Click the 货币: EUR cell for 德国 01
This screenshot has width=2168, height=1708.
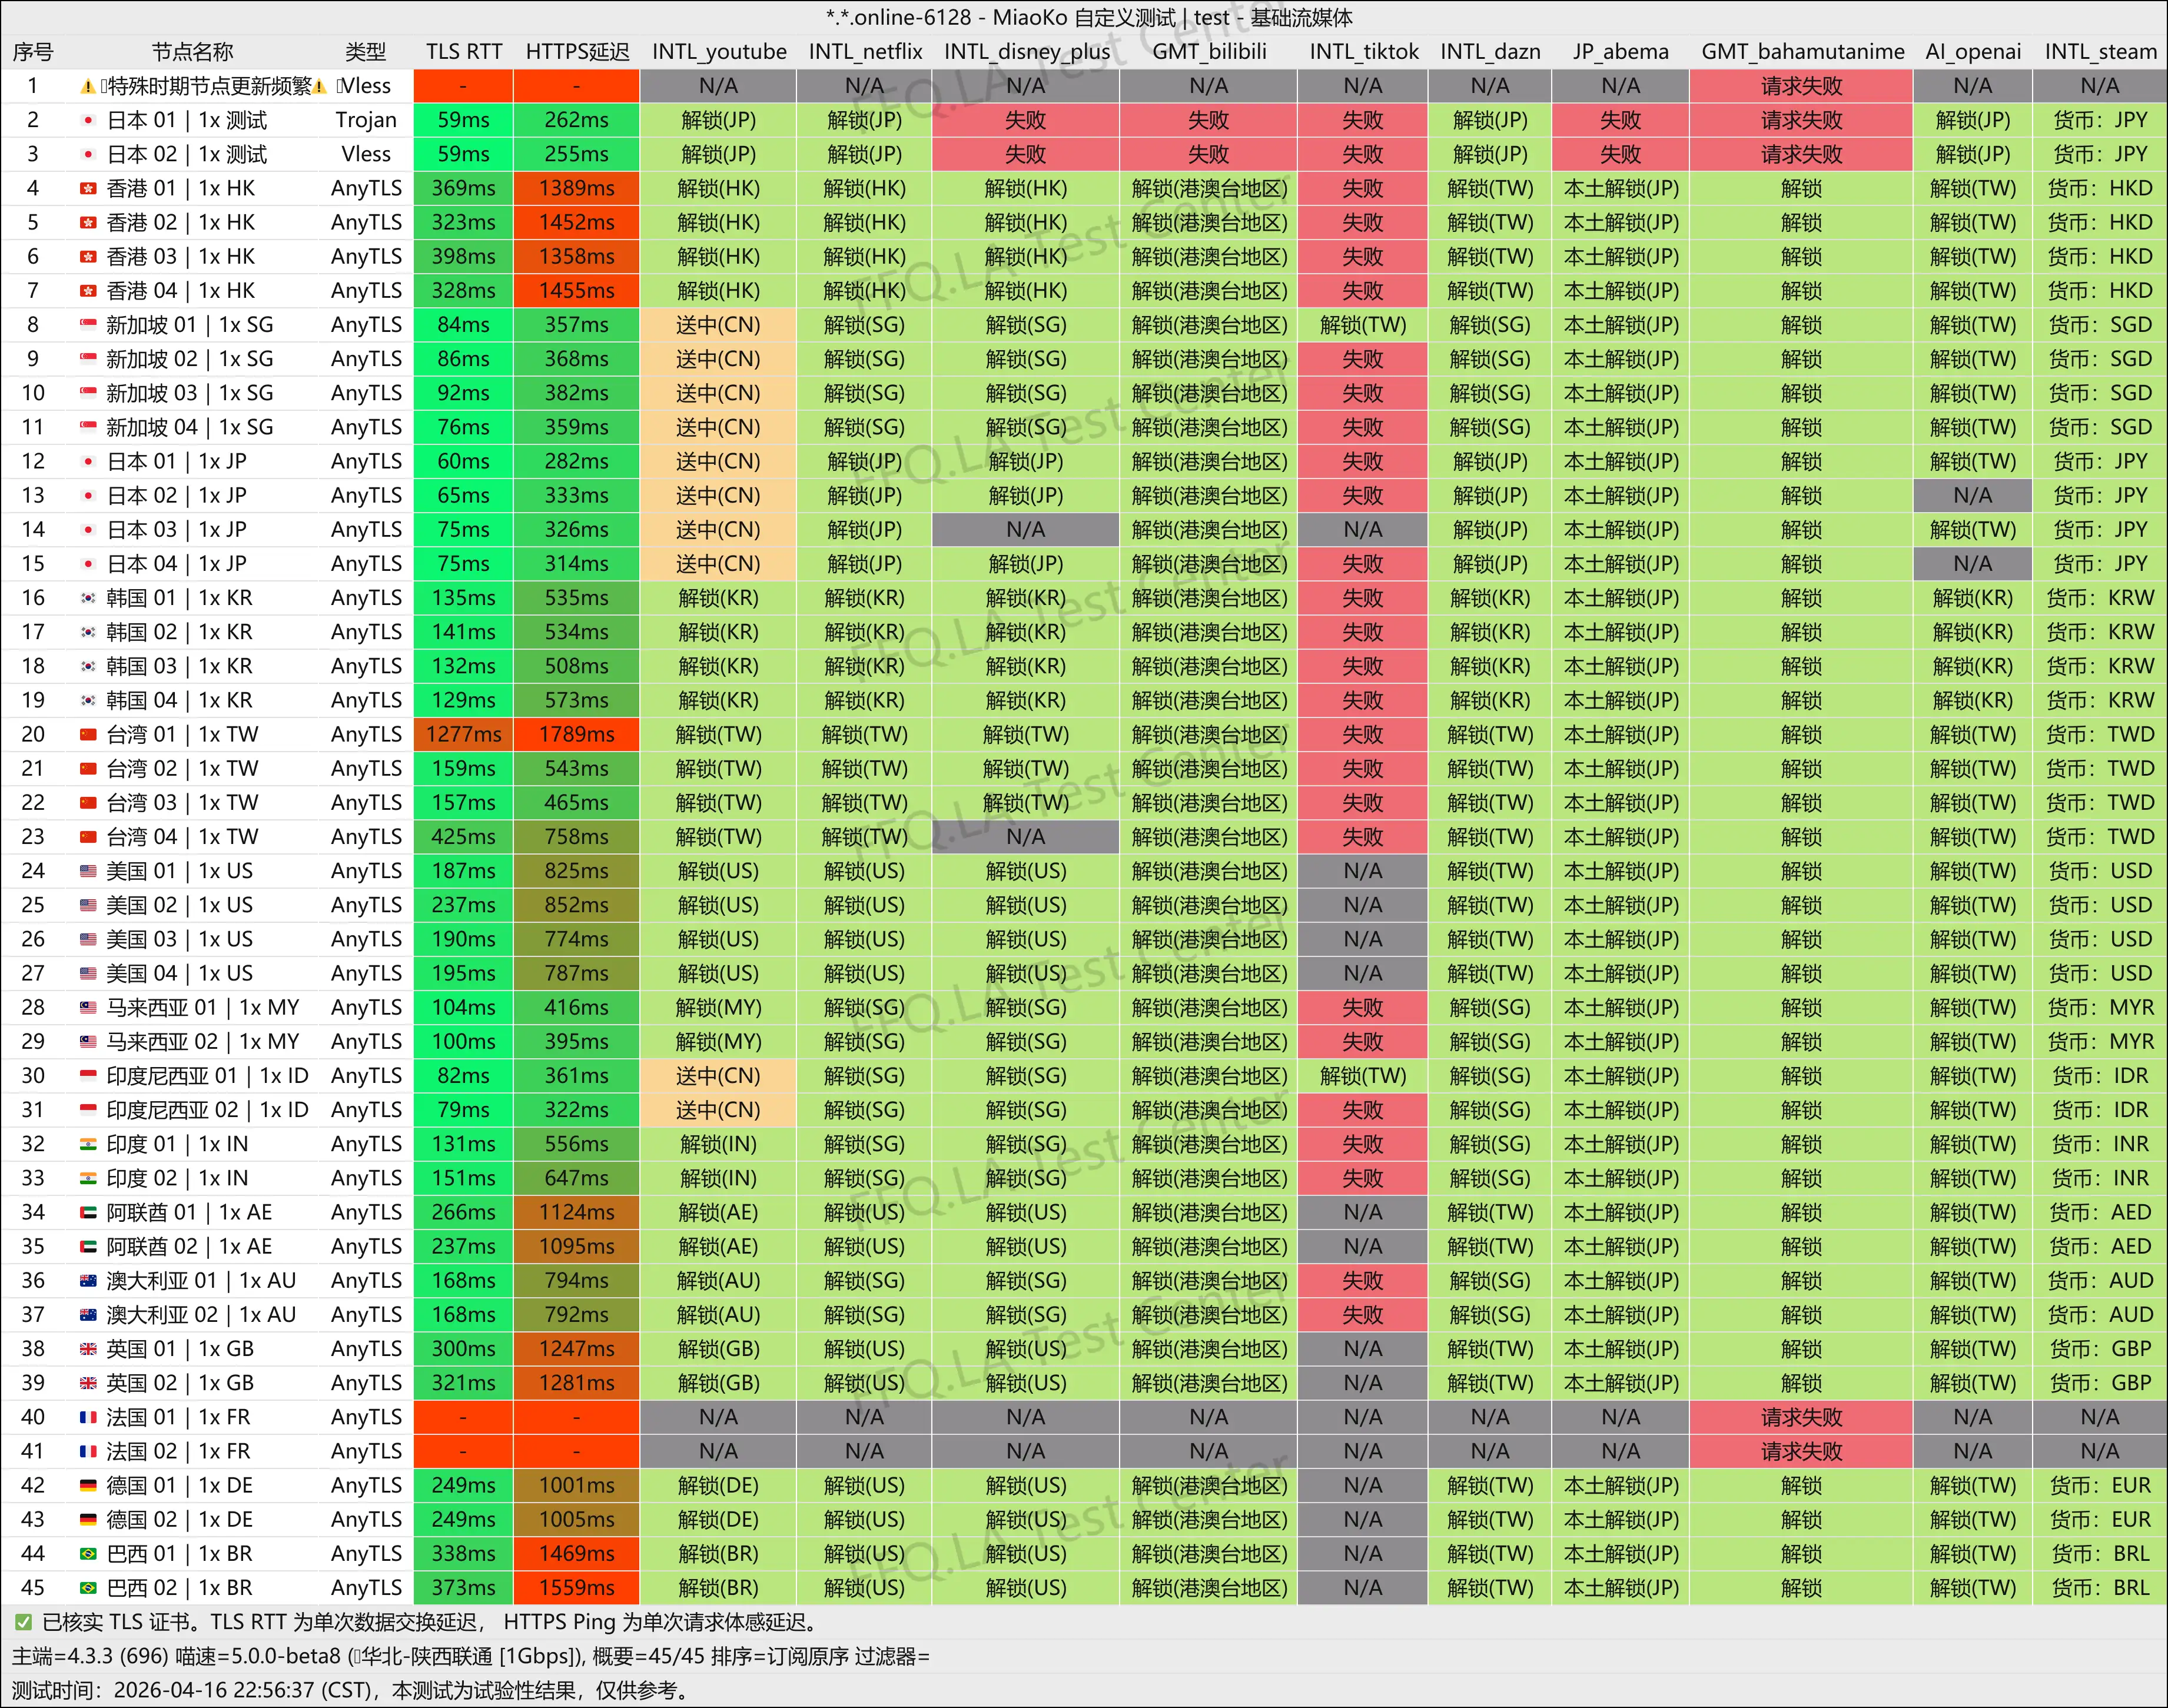(x=2099, y=1485)
